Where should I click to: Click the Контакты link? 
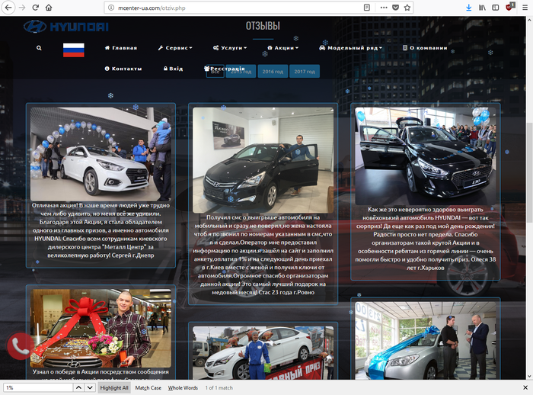pos(123,68)
